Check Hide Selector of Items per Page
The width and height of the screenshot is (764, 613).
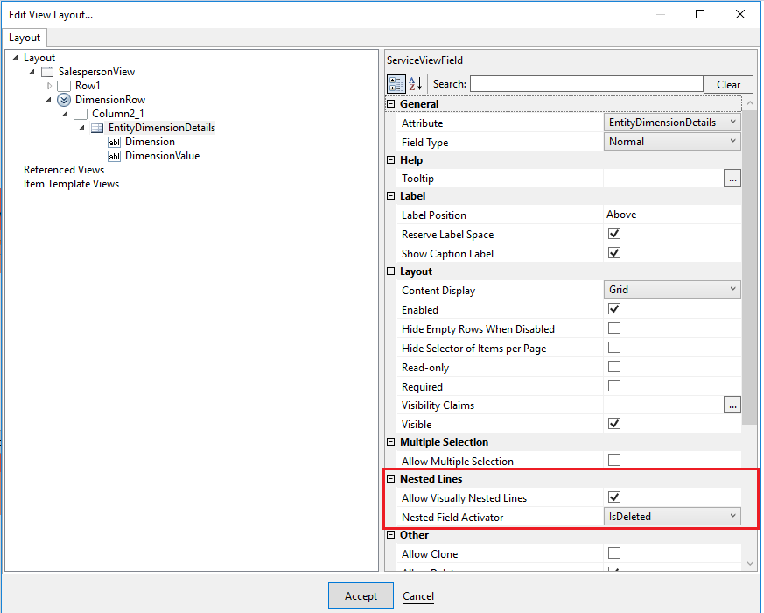(614, 347)
